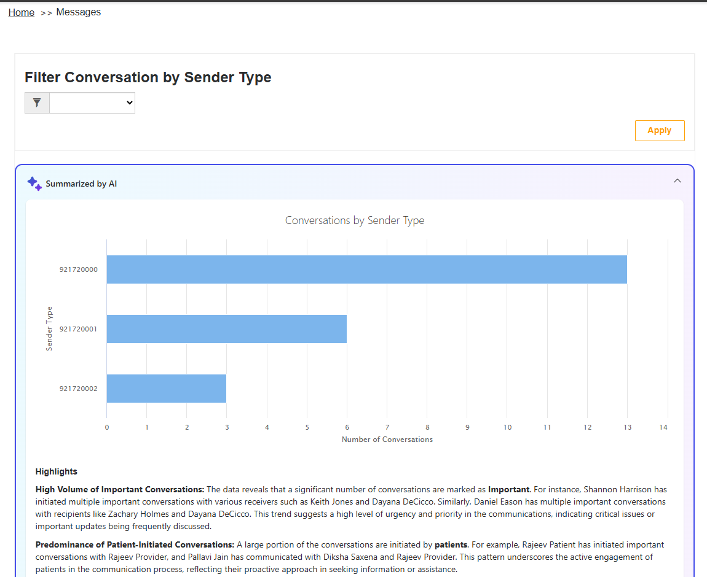Image resolution: width=707 pixels, height=577 pixels.
Task: Click the 921720002 y-axis label
Action: 78,389
